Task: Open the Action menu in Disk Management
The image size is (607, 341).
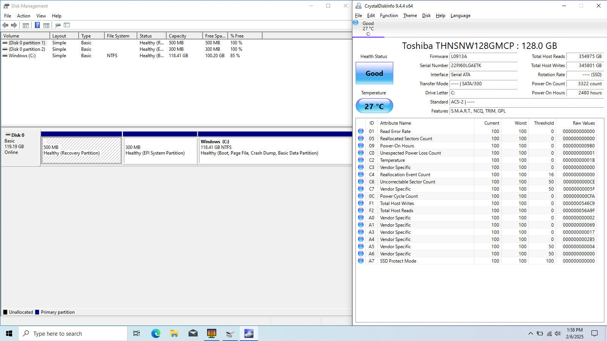Action: coord(24,16)
